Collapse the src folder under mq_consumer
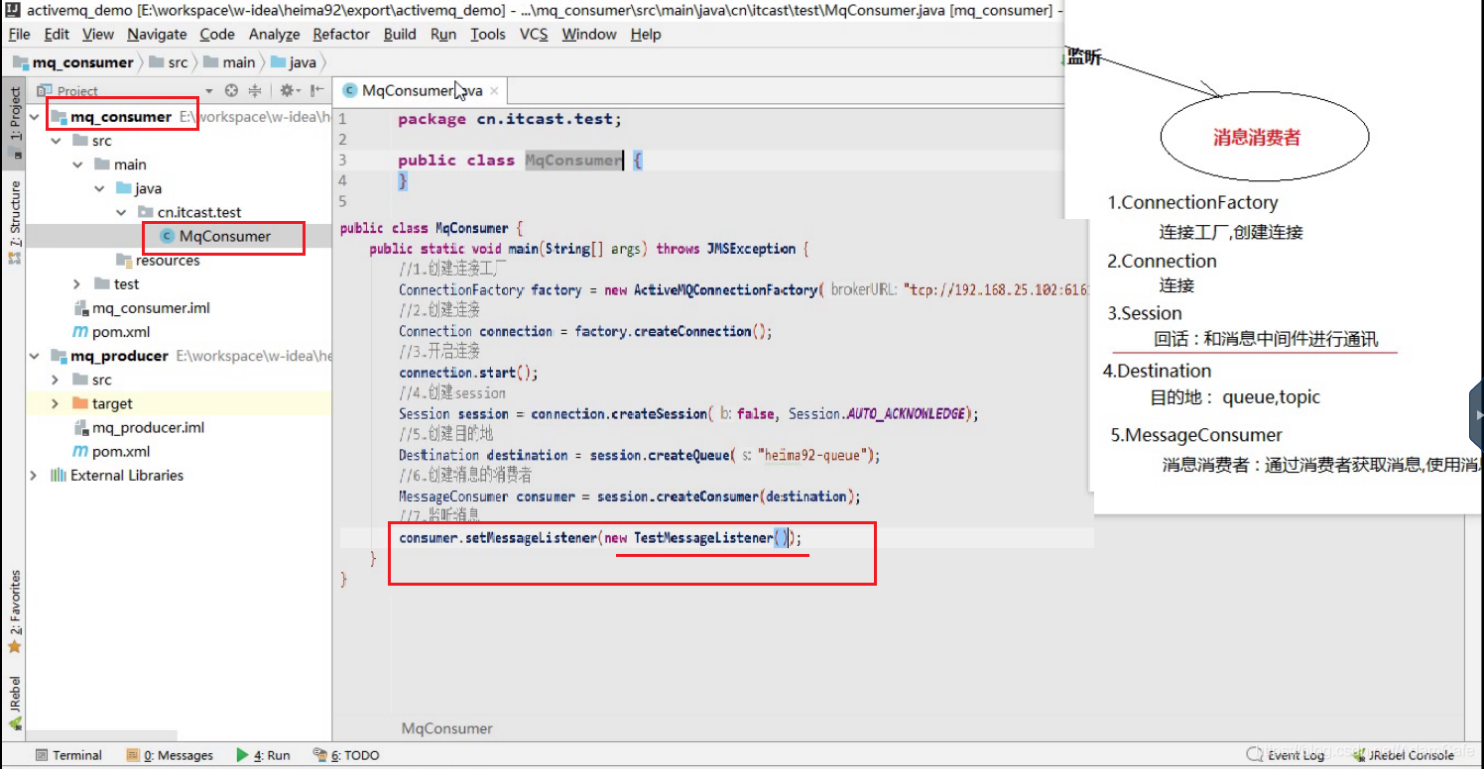This screenshot has width=1484, height=769. [58, 141]
